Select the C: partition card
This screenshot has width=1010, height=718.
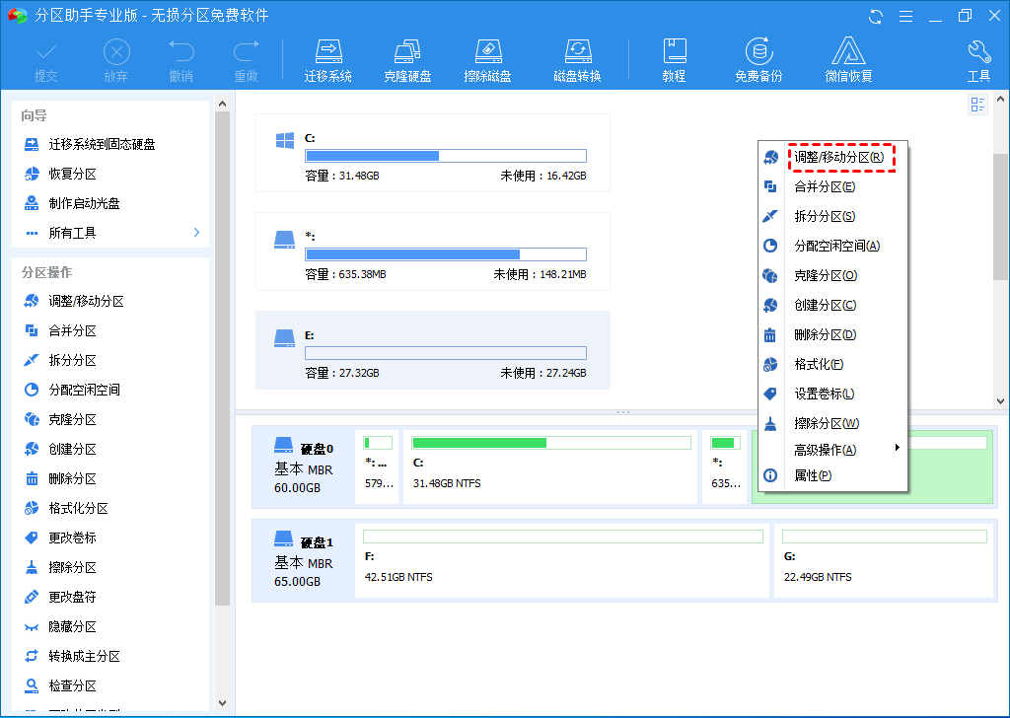(433, 153)
